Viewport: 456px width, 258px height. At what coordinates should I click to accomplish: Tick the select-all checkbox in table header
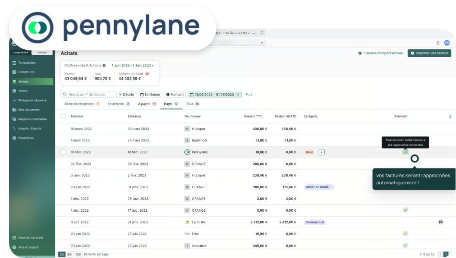[63, 116]
